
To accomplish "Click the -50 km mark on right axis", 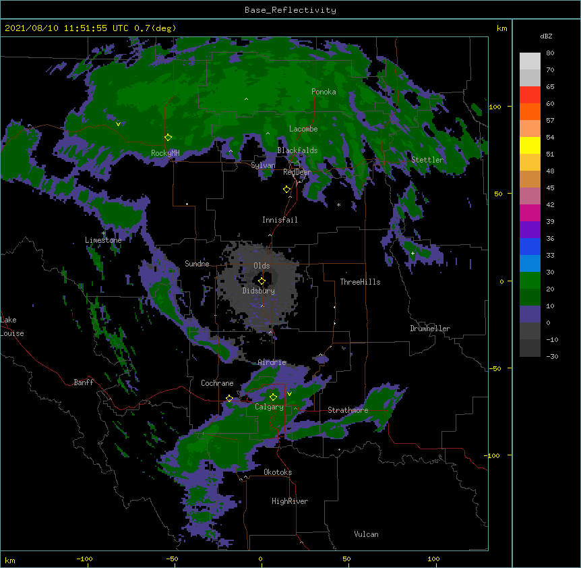I will [495, 368].
